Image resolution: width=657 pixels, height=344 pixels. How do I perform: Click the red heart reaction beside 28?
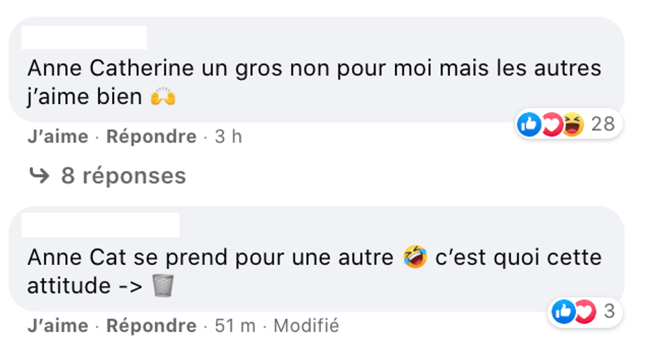point(551,125)
